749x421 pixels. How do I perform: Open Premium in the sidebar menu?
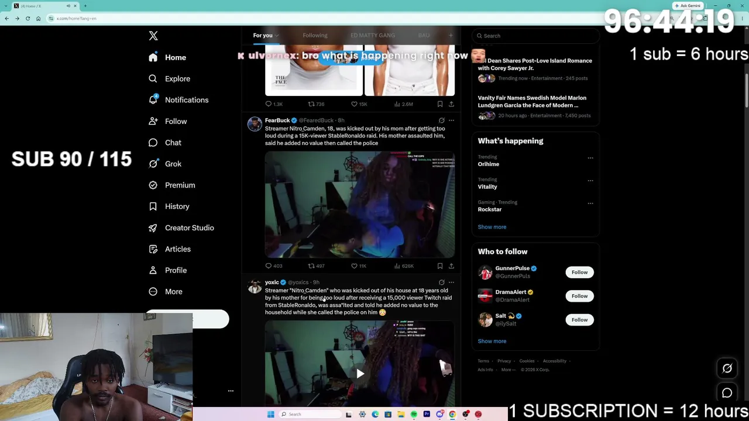point(172,185)
